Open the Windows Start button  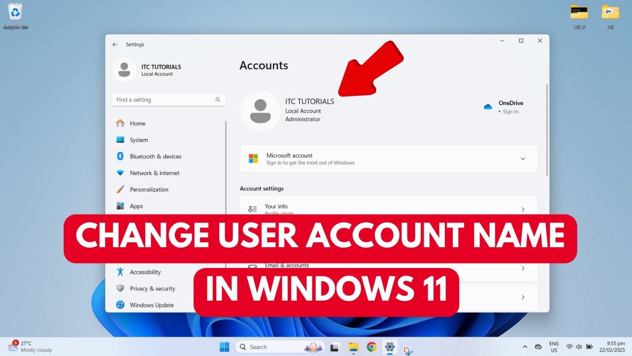225,347
